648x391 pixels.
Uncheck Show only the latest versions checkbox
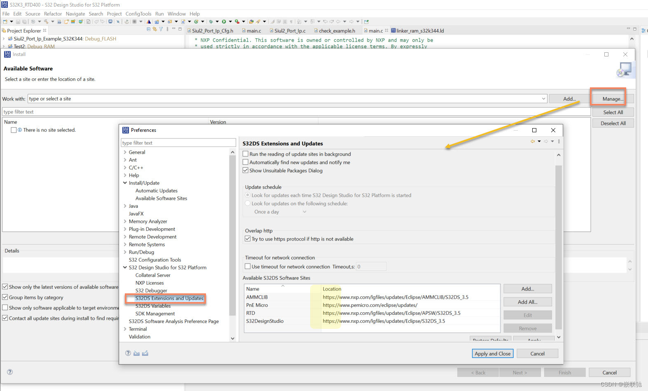tap(5, 286)
